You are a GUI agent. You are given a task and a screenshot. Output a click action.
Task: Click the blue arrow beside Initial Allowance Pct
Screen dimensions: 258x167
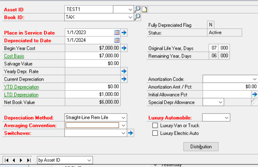tap(254, 94)
